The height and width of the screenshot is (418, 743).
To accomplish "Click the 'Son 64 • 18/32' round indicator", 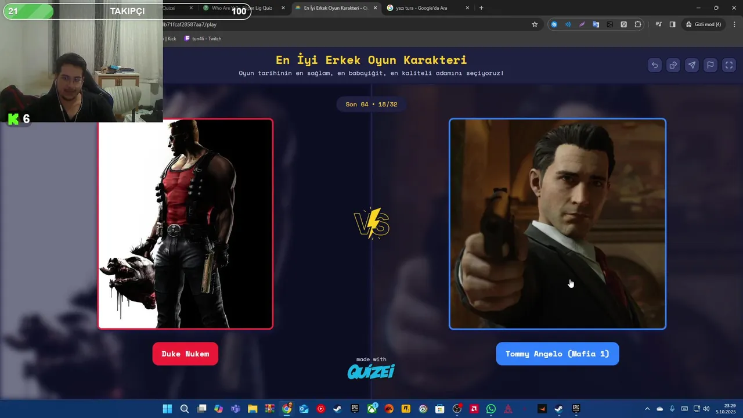I will (371, 105).
